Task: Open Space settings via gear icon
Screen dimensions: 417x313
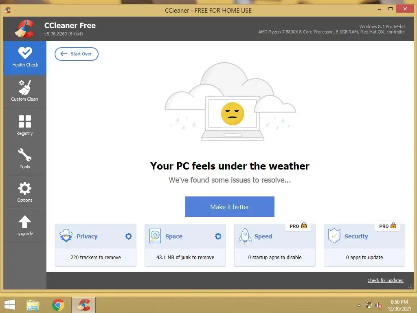Action: pyautogui.click(x=218, y=236)
